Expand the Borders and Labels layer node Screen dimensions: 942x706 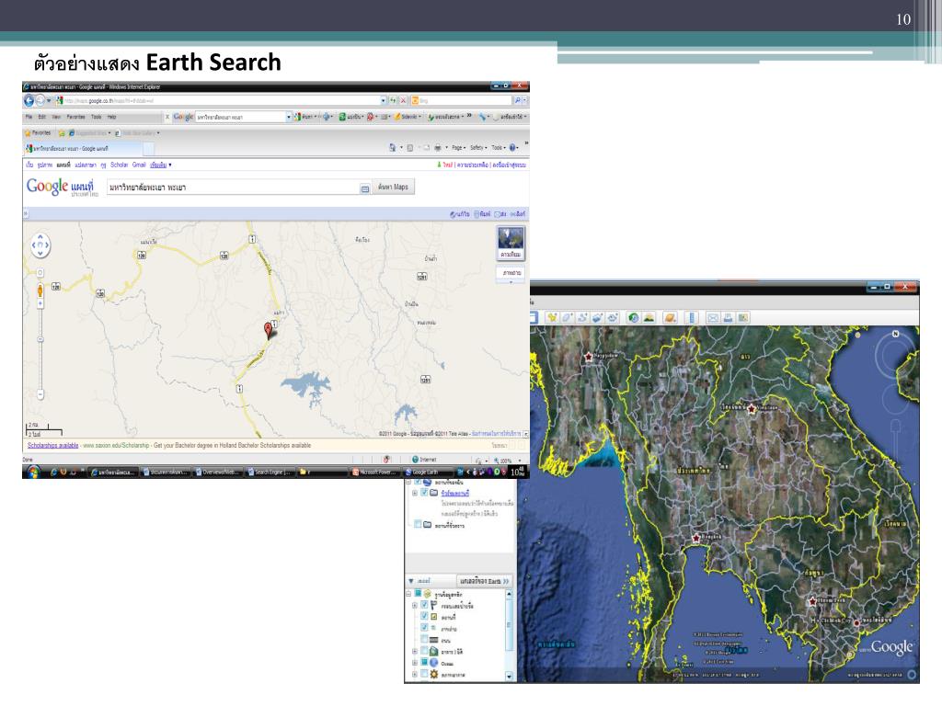point(414,605)
